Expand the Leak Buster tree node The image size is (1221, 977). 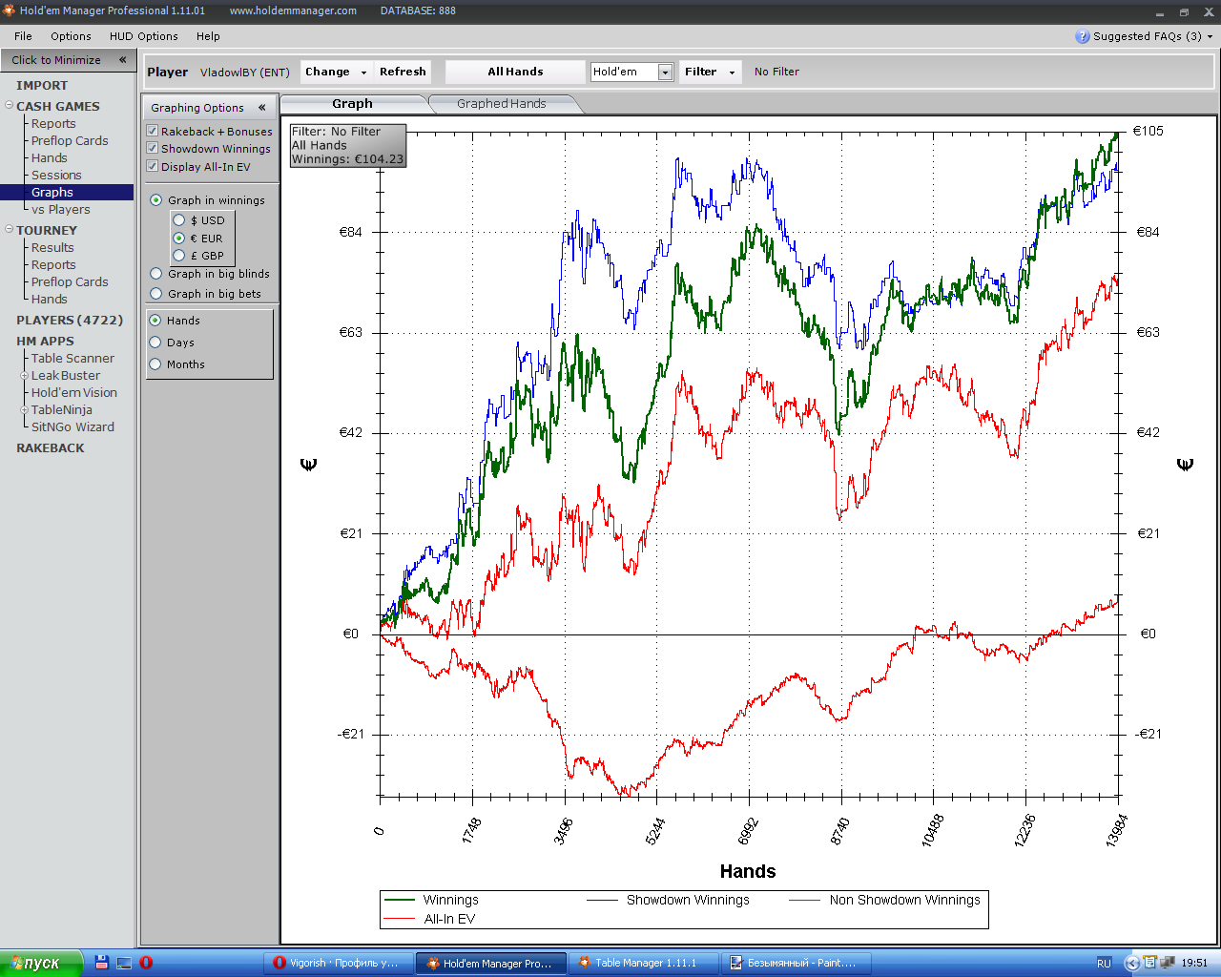click(25, 376)
